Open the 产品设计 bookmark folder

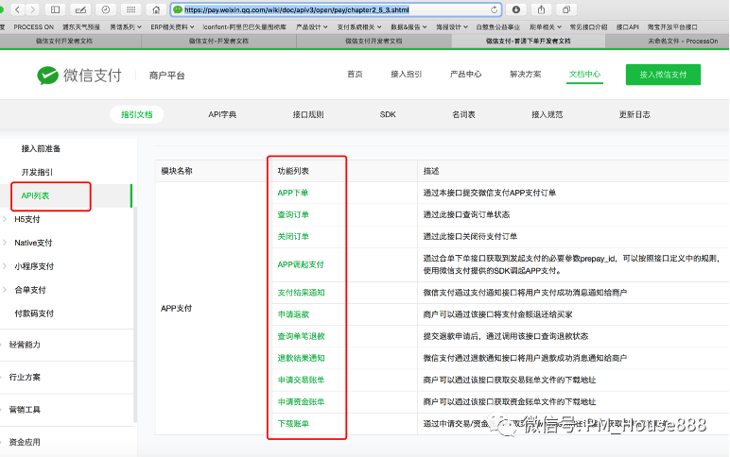311,27
